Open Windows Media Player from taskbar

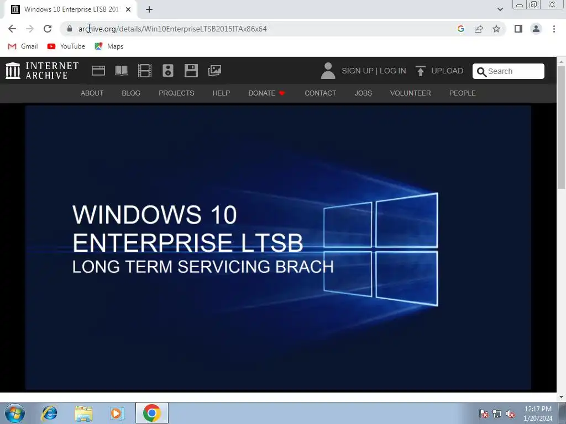coord(117,413)
